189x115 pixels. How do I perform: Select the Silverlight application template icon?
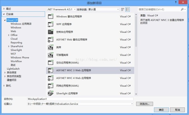50,93
